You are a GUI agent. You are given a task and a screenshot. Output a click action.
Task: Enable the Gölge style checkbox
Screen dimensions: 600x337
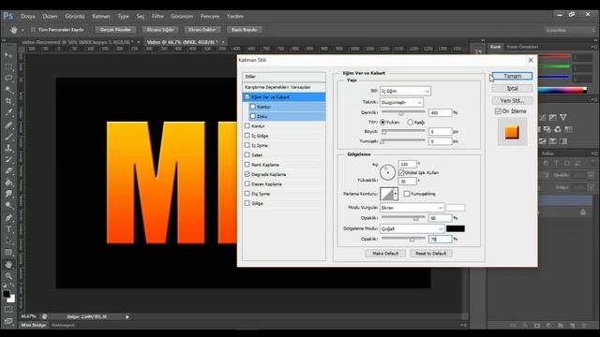point(247,203)
